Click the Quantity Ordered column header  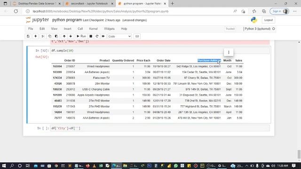click(x=123, y=61)
